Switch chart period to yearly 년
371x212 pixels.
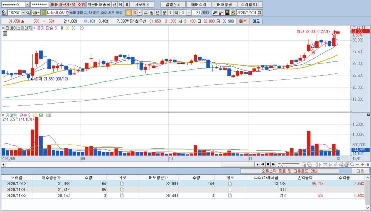pos(158,13)
